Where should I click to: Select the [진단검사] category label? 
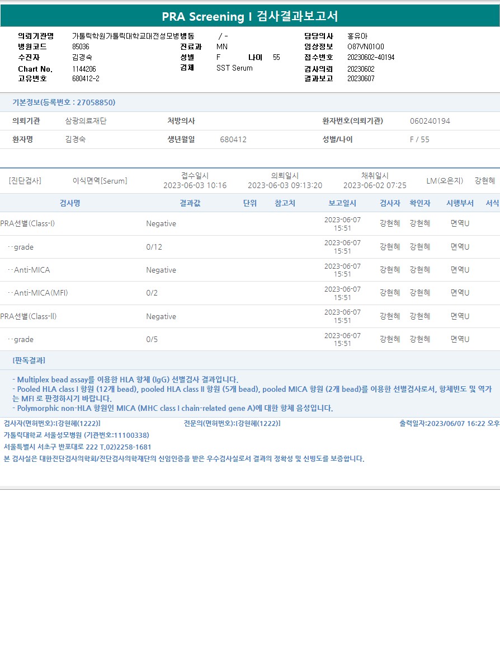point(25,181)
